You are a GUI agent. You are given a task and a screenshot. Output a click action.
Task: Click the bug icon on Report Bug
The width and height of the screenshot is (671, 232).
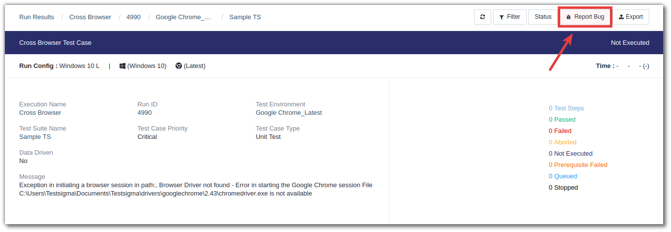569,17
